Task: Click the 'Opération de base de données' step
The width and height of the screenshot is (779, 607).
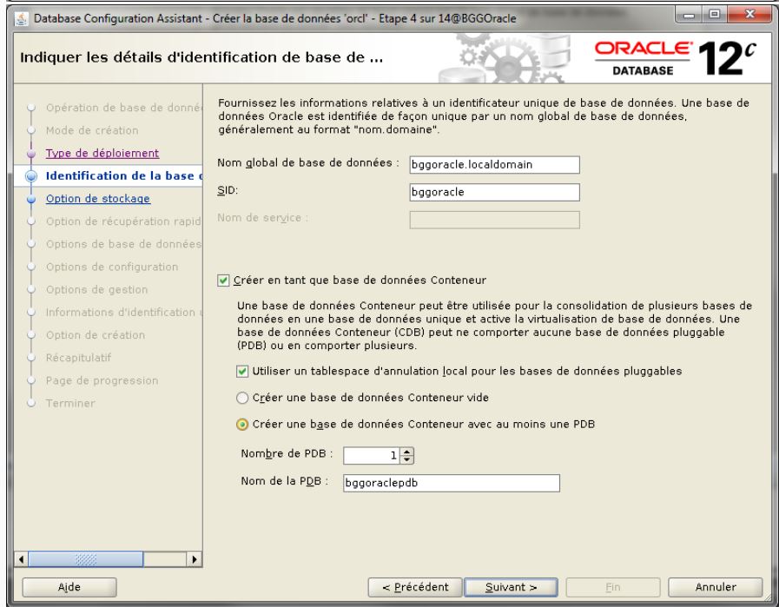Action: pos(123,108)
